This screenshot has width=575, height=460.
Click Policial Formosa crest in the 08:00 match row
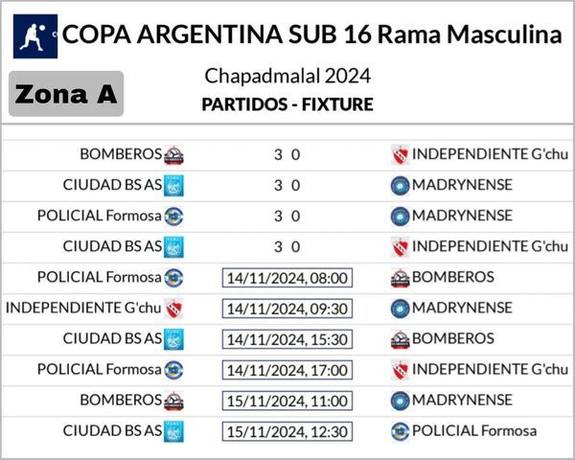coord(173,278)
